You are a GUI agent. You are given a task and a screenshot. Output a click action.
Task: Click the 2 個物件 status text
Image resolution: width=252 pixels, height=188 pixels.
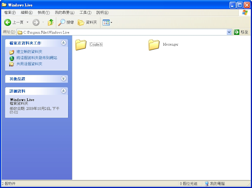(8, 184)
